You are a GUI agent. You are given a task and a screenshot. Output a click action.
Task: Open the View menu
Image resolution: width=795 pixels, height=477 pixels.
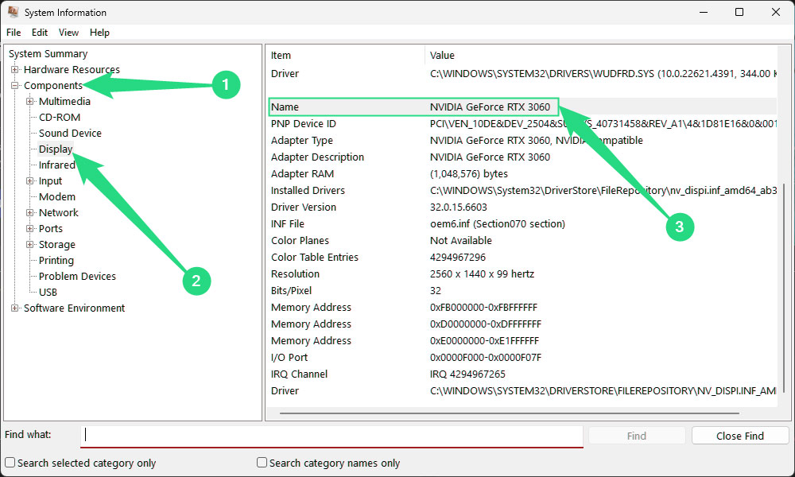click(68, 33)
